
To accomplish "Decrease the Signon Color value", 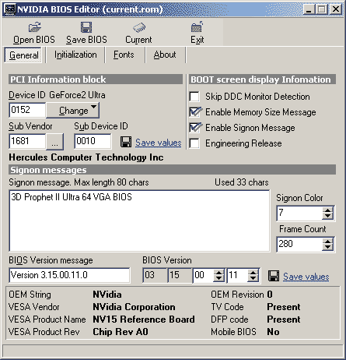I will point(328,216).
